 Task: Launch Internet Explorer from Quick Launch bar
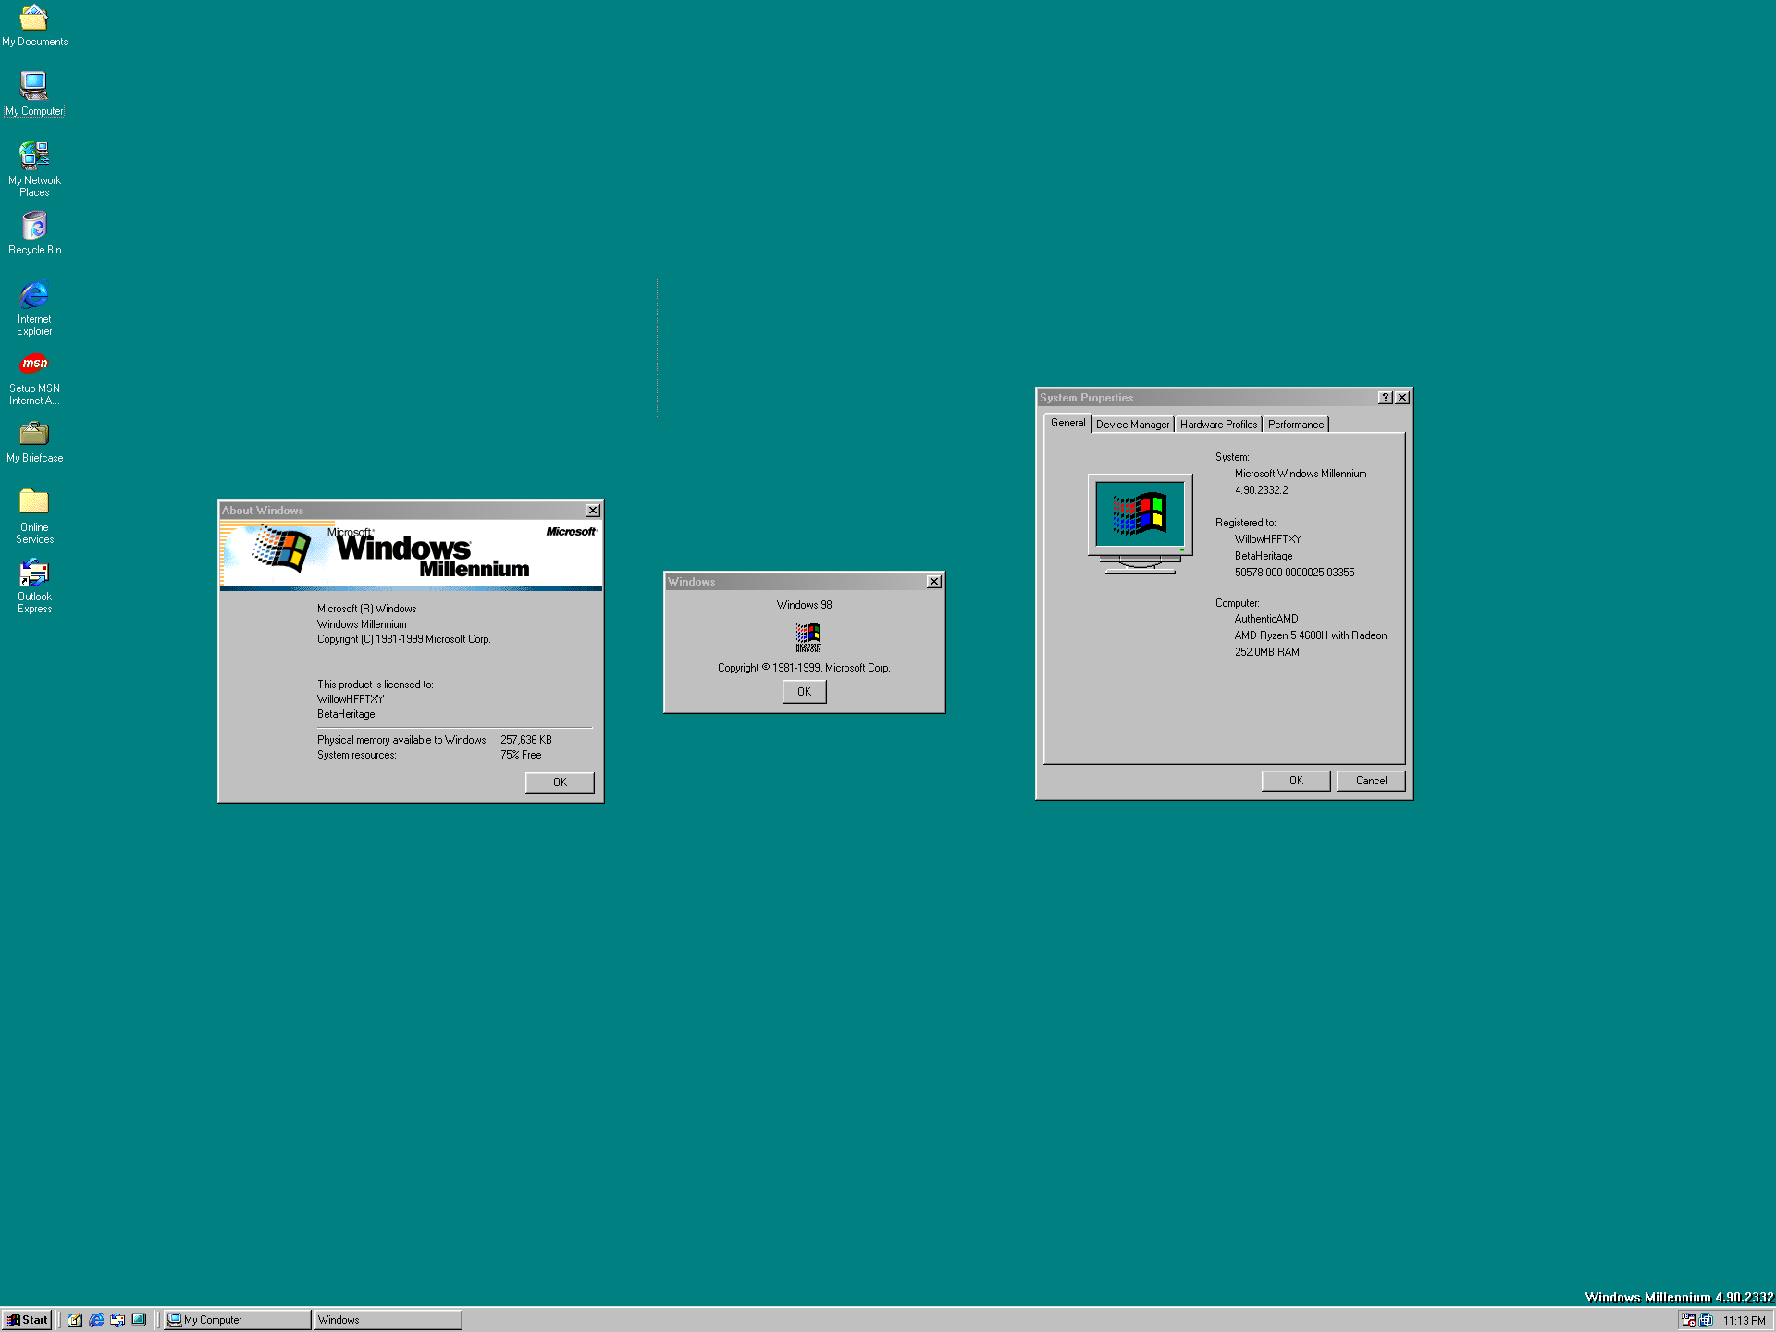point(96,1320)
